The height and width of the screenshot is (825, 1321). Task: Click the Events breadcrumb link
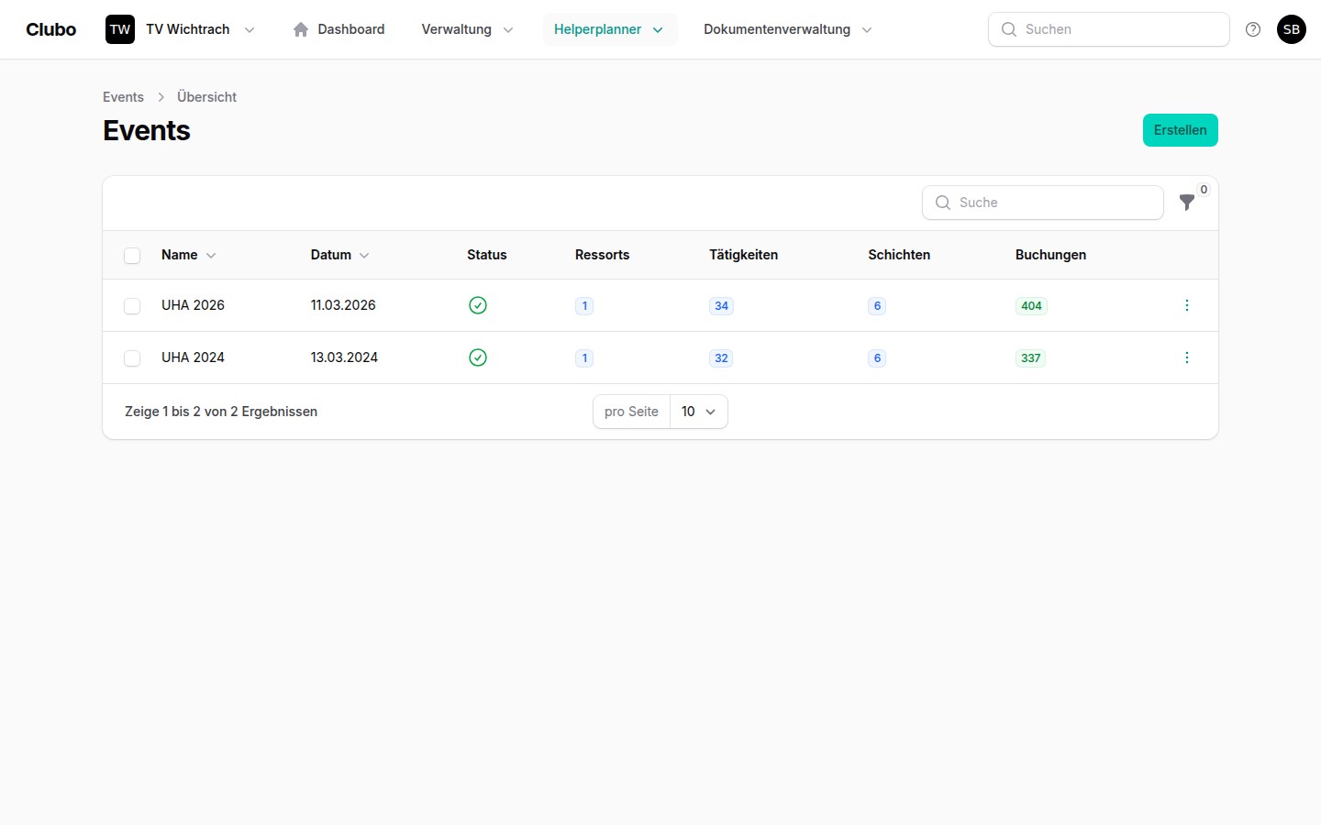coord(123,97)
